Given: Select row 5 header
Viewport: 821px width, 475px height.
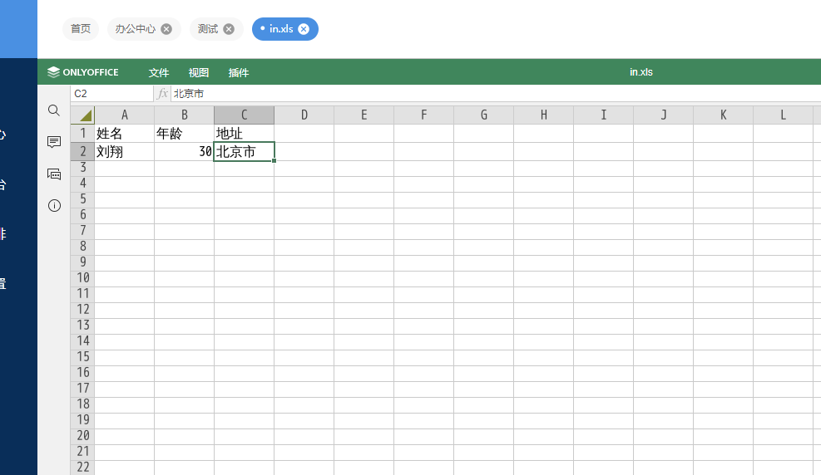Looking at the screenshot, I should [x=82, y=199].
